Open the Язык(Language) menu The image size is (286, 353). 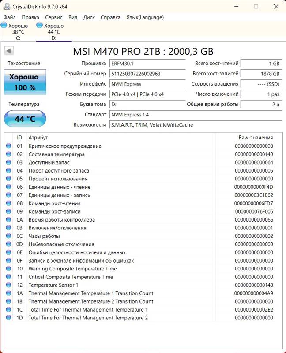click(x=145, y=17)
